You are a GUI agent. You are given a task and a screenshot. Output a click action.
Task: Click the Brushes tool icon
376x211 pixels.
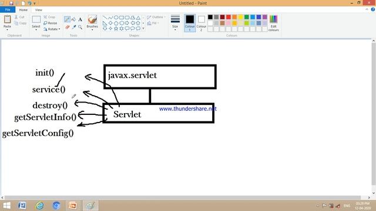coord(92,19)
